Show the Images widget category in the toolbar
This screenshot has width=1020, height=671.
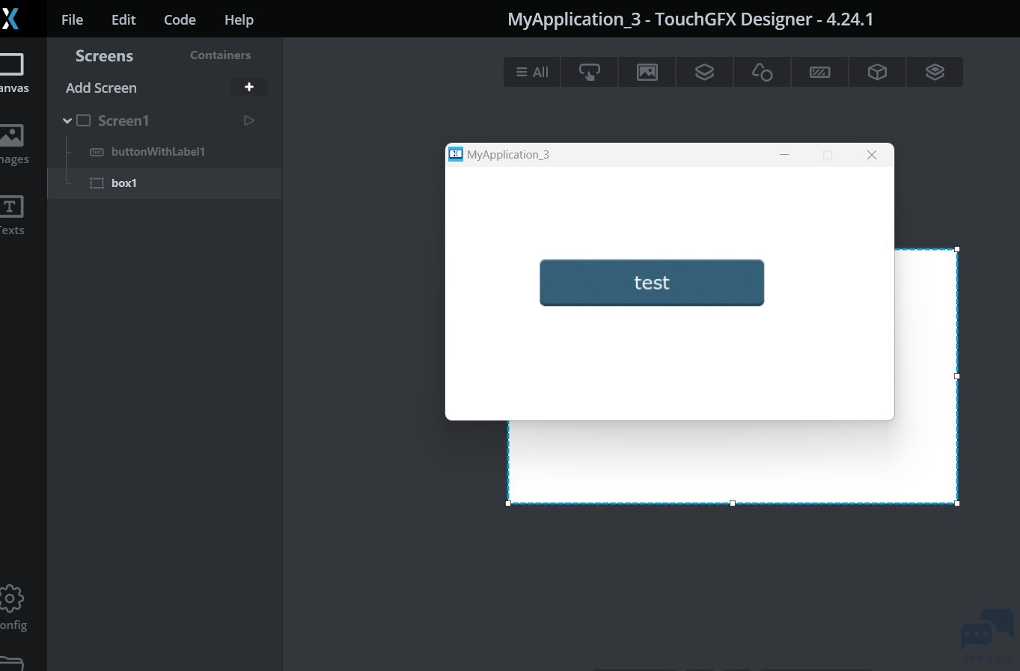click(x=647, y=72)
